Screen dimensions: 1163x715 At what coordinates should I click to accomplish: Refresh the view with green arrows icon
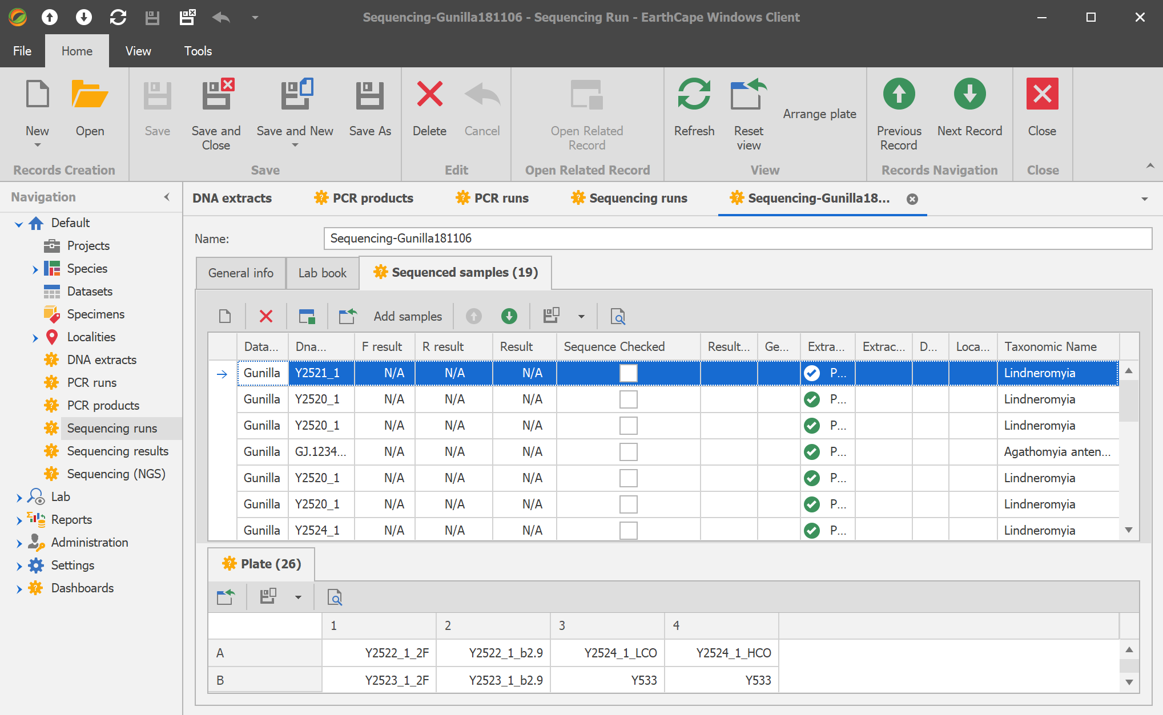click(694, 95)
